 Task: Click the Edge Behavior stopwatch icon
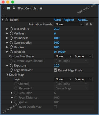click(11, 70)
